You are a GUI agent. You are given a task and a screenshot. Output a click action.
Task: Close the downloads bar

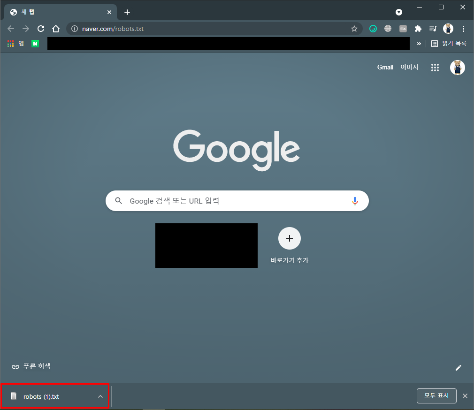tap(465, 396)
